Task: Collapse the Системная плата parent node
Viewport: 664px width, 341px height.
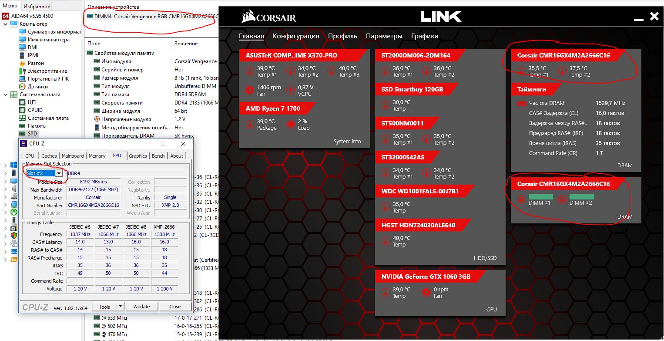Action: [x=6, y=95]
